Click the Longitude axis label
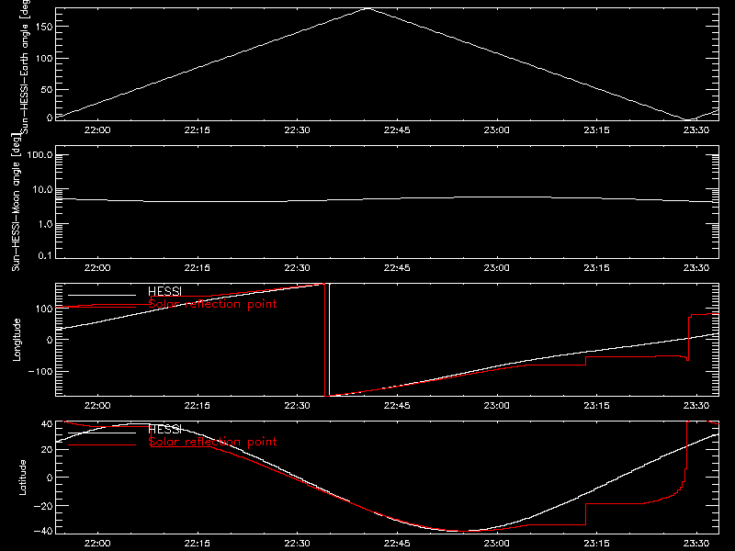Screen dimensions: 735x551 click(17, 340)
